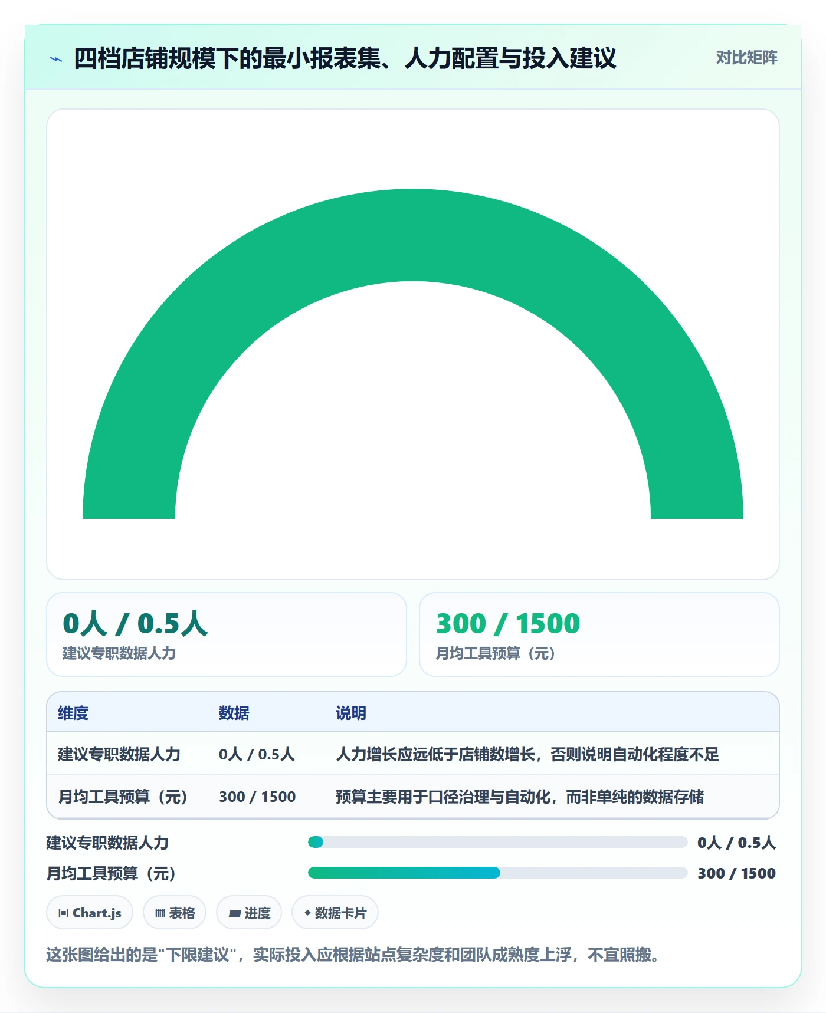
Task: Click the description starting 预算主要用于口径治理
Action: coord(520,797)
